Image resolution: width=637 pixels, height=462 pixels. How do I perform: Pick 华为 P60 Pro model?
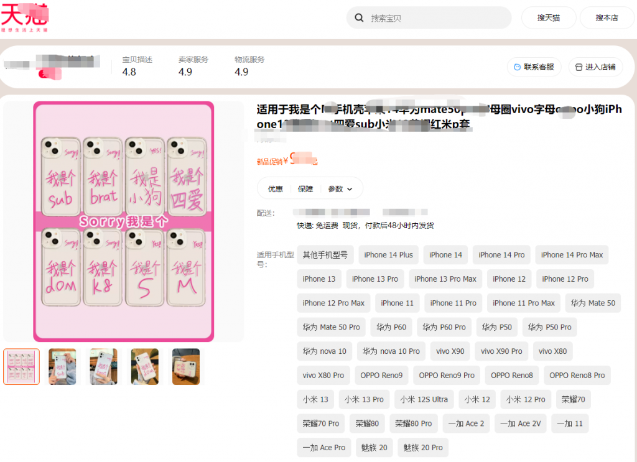tap(444, 327)
